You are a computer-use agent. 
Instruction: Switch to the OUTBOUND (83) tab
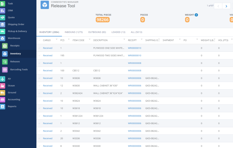point(97,32)
